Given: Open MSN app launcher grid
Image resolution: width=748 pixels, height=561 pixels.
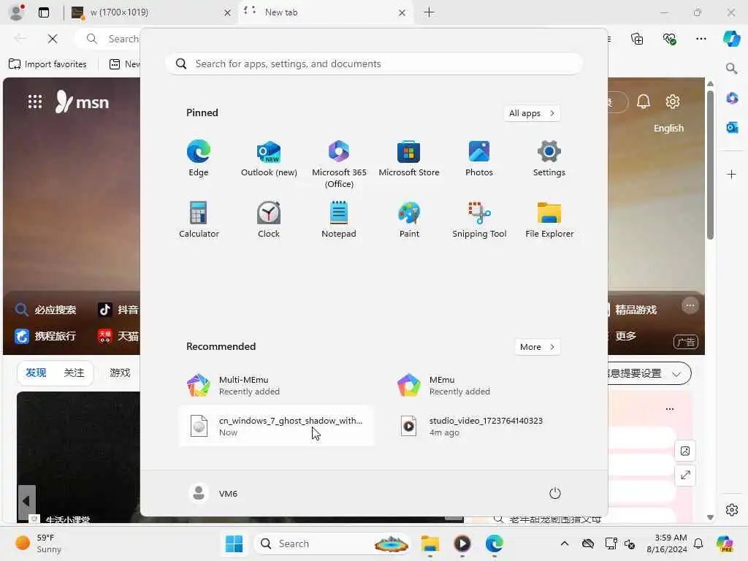Looking at the screenshot, I should click(x=35, y=102).
